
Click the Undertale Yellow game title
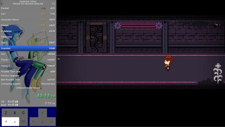pyautogui.click(x=28, y=1)
